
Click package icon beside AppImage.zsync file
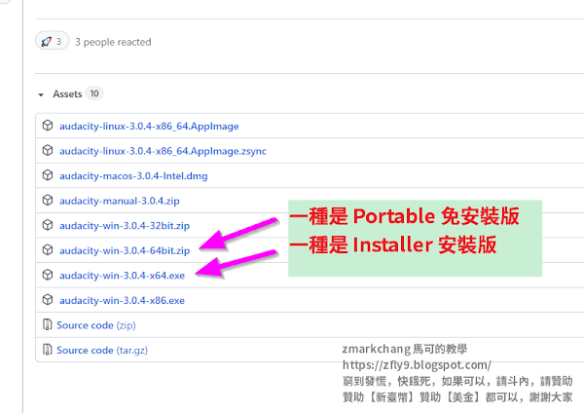tap(48, 150)
